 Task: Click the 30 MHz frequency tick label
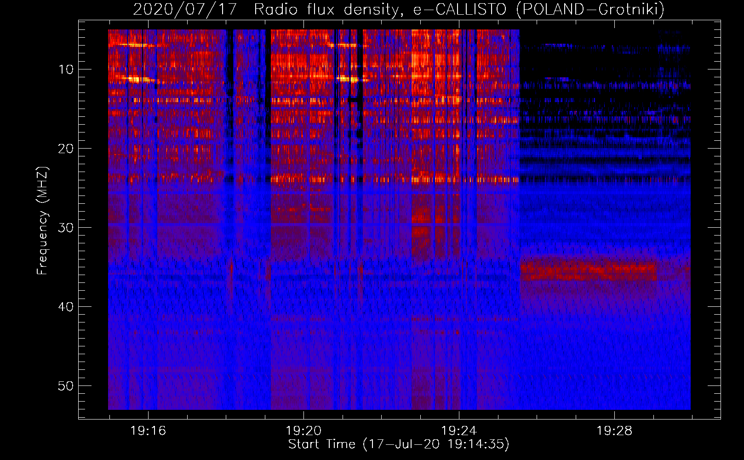click(x=66, y=228)
